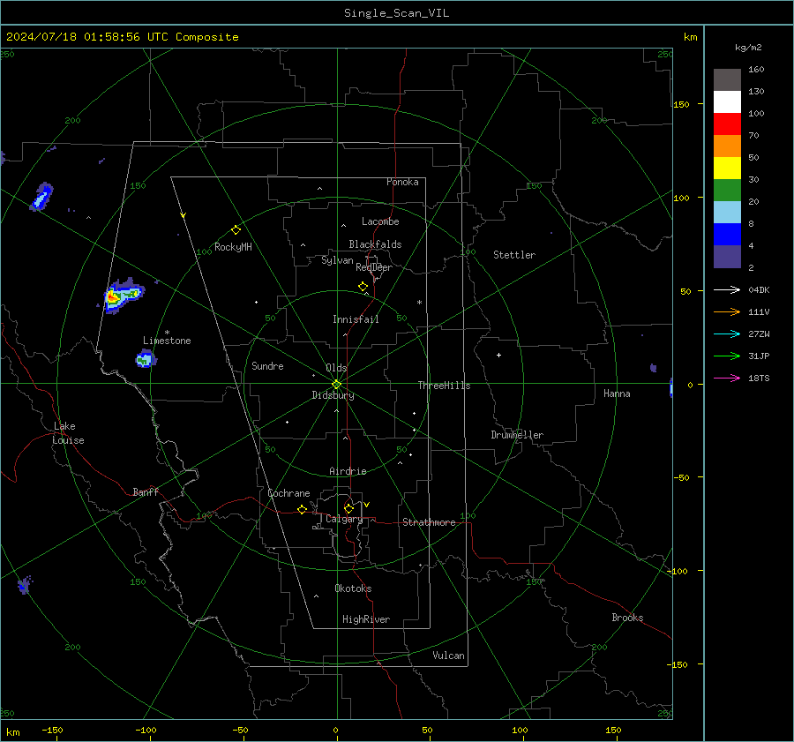The image size is (794, 742).
Task: Click the cyan arrow for track 27ZW
Action: [x=727, y=334]
